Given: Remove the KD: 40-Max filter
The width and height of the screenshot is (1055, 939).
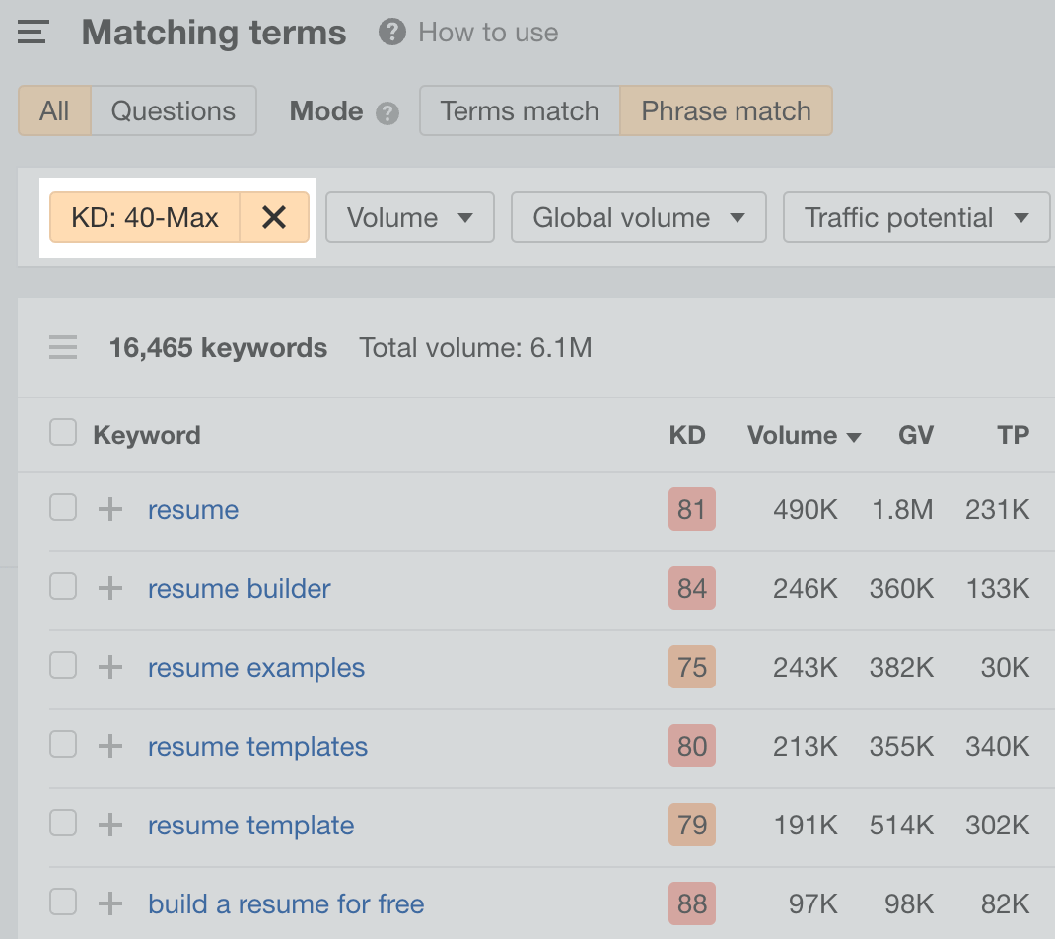Looking at the screenshot, I should click(x=273, y=216).
